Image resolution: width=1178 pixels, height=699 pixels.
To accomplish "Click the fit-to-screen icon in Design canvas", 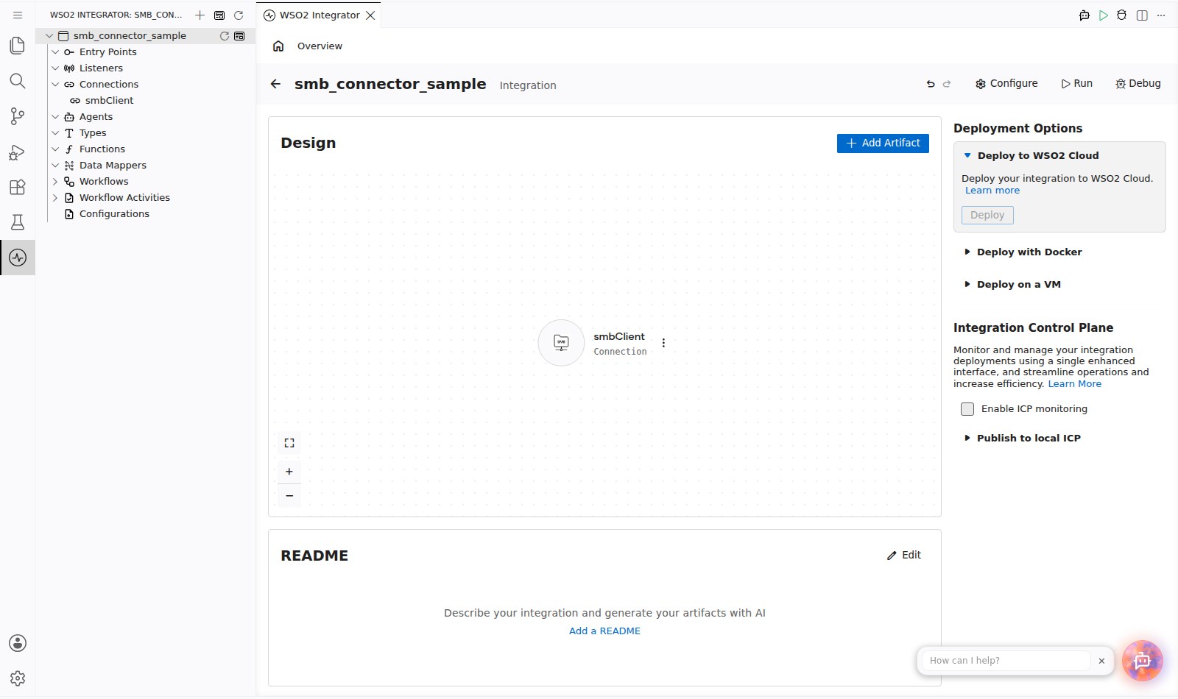I will click(x=289, y=443).
